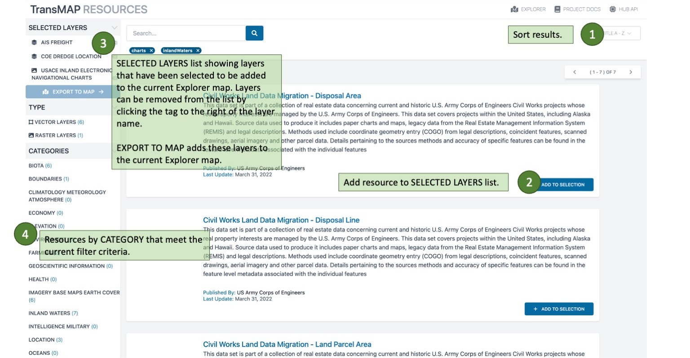The width and height of the screenshot is (690, 358).
Task: Click Disposal Line's 'US Army Corps of Engineers' publisher
Action: pos(271,293)
